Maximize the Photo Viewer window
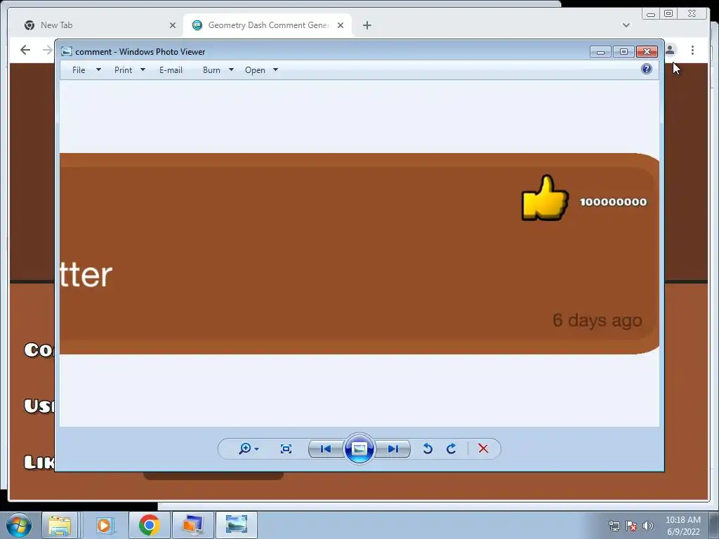This screenshot has width=719, height=539. coord(624,52)
